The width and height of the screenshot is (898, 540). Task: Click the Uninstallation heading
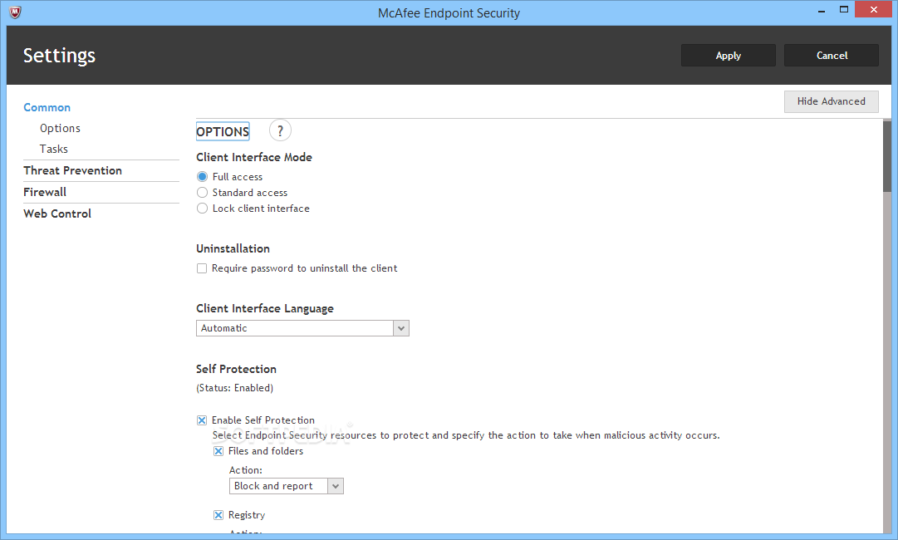click(233, 248)
